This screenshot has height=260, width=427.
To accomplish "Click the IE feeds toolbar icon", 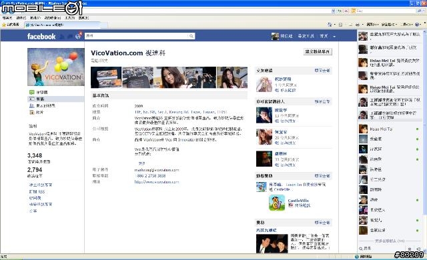I will [340, 25].
